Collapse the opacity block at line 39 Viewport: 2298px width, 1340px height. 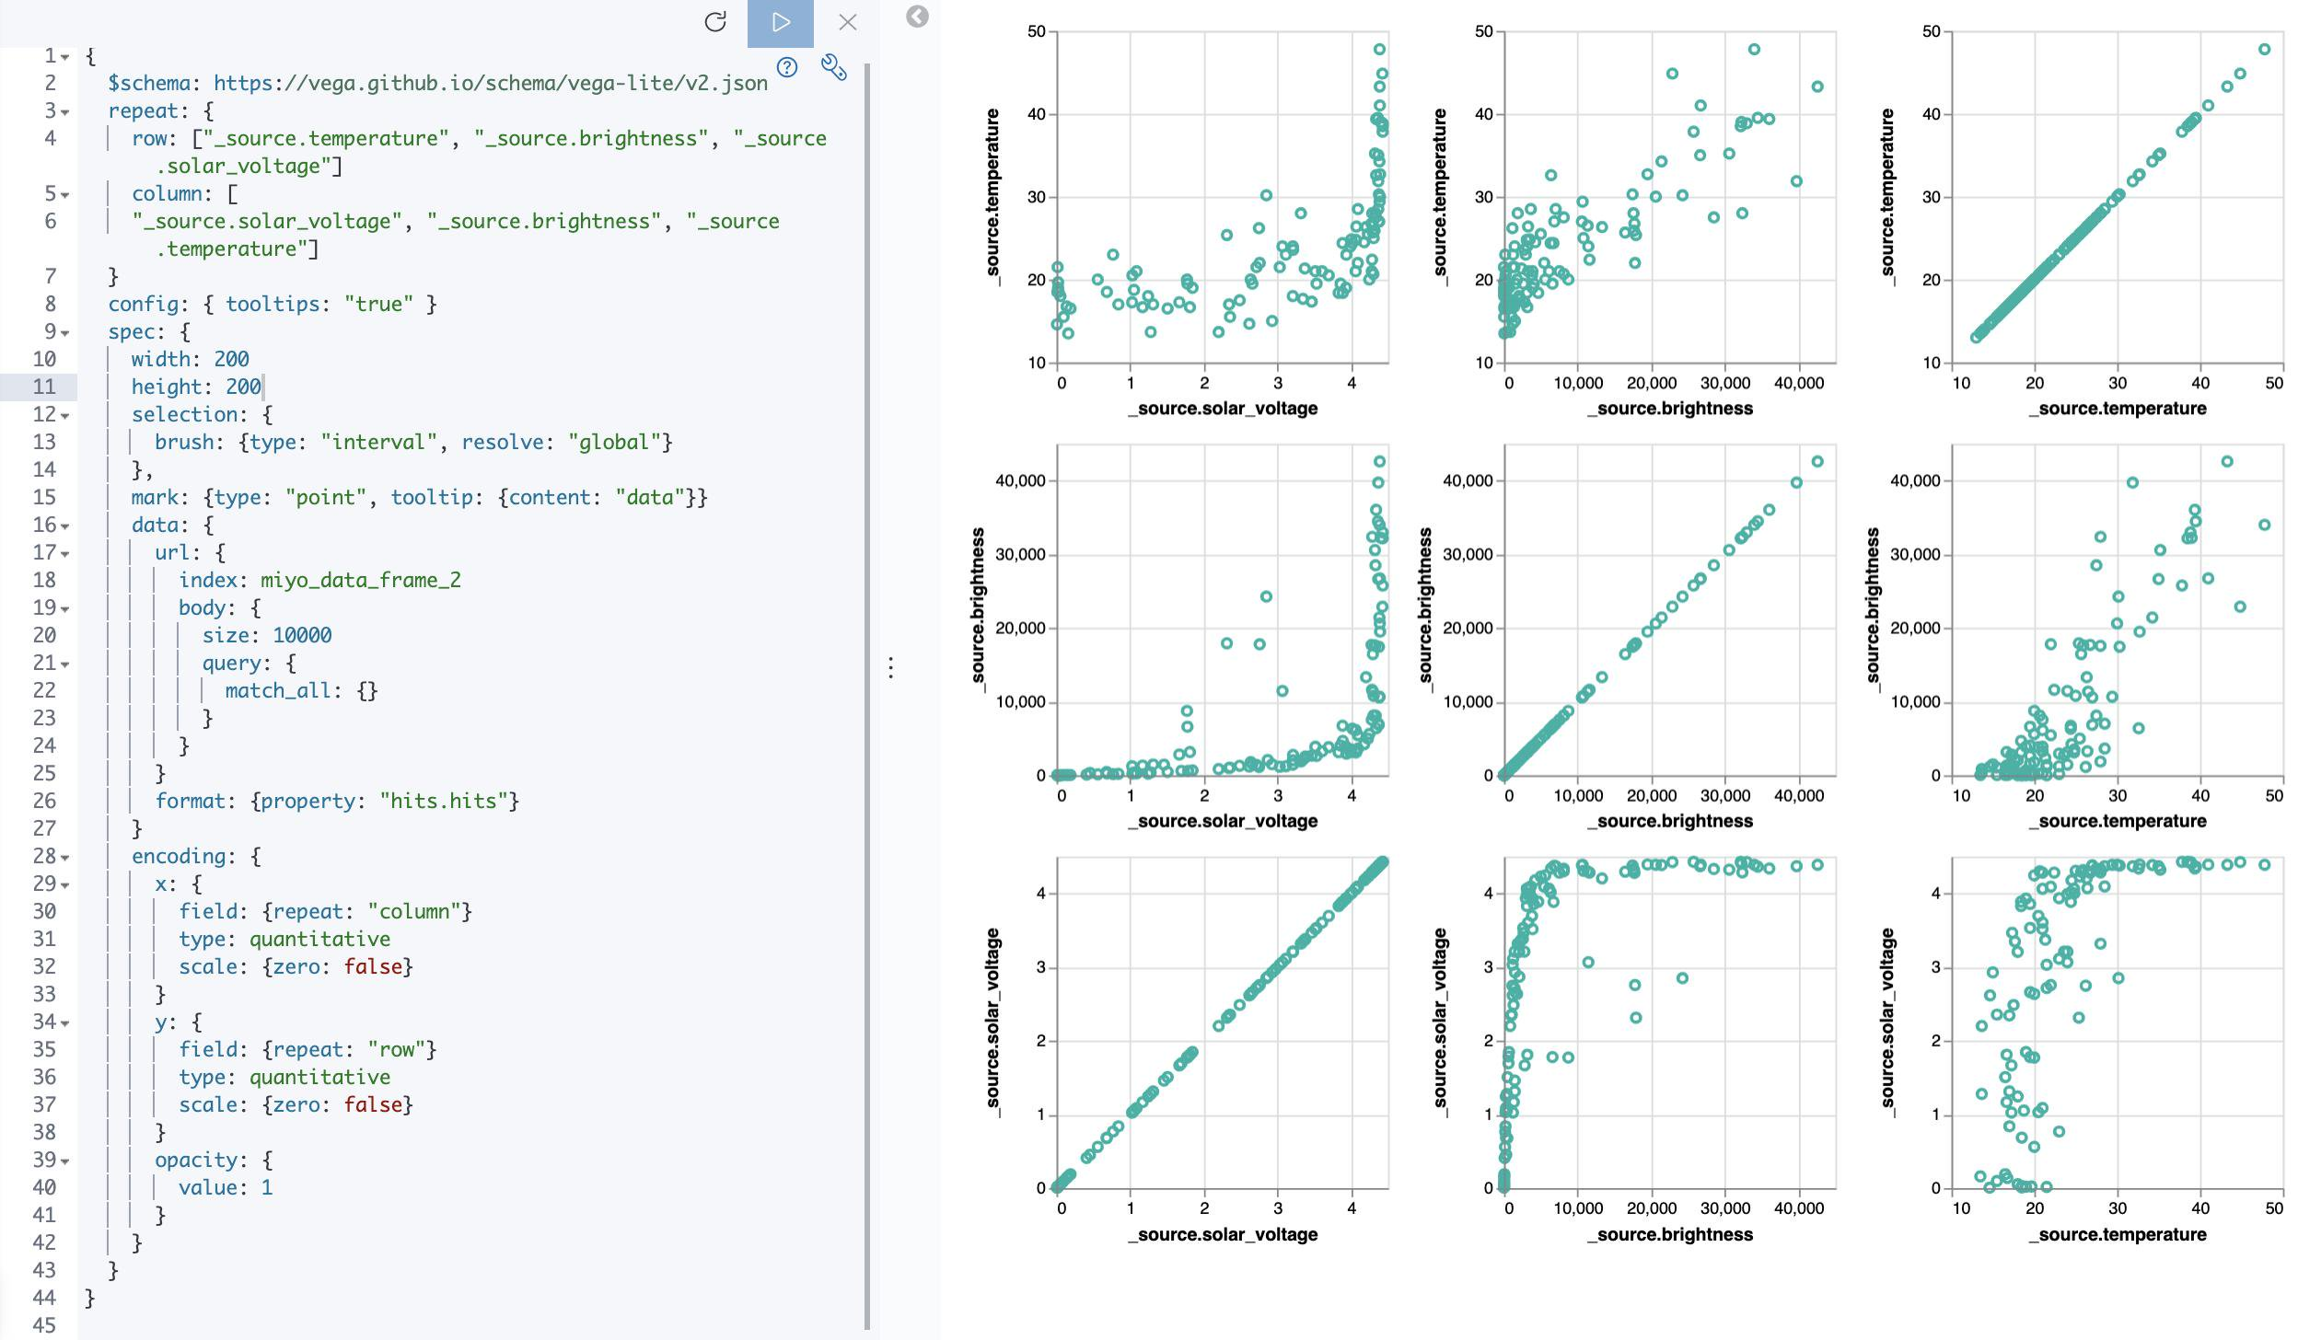coord(65,1161)
